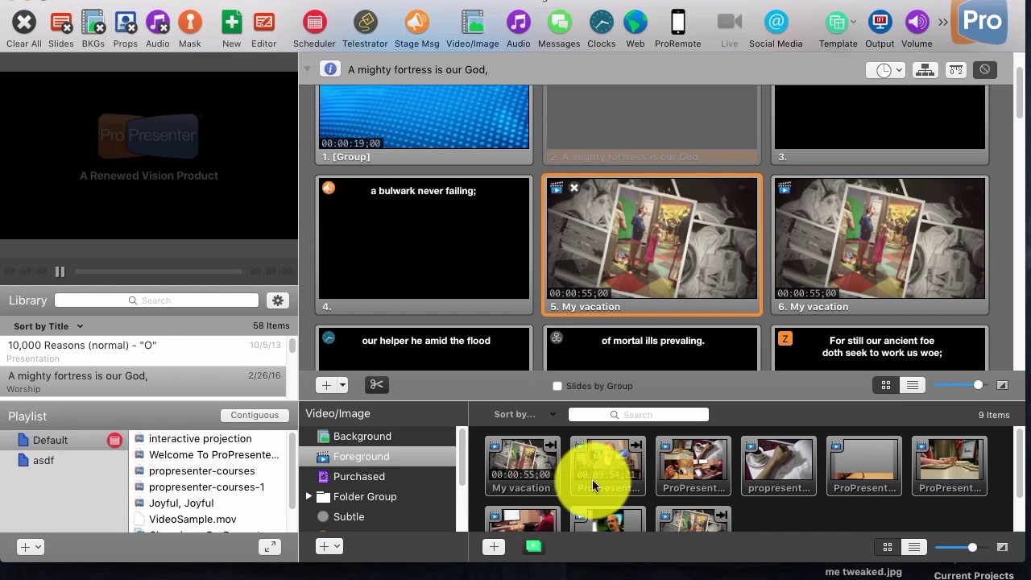Open ProRemote settings
Image resolution: width=1031 pixels, height=580 pixels.
pyautogui.click(x=678, y=29)
